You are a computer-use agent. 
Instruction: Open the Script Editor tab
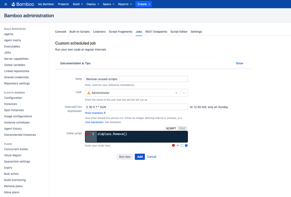click(x=179, y=32)
